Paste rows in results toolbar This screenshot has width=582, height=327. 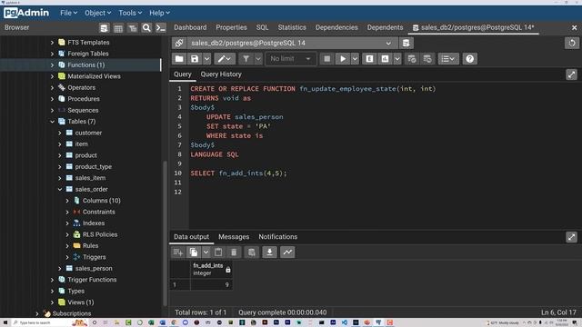pos(218,253)
